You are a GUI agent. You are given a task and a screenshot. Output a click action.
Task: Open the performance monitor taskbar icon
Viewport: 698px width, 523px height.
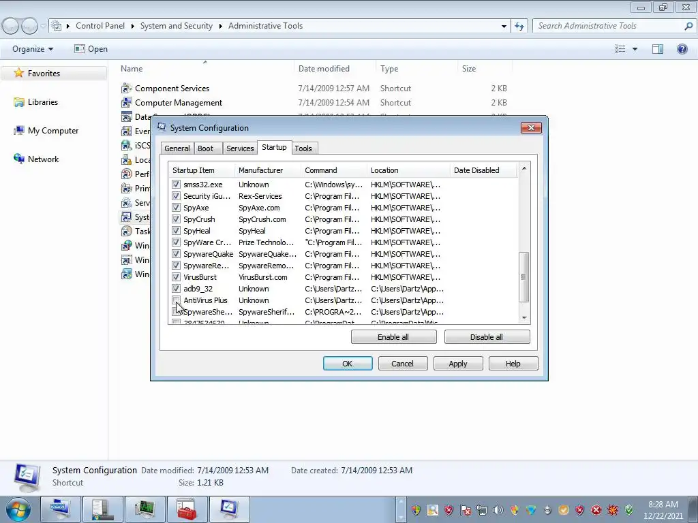pos(145,509)
